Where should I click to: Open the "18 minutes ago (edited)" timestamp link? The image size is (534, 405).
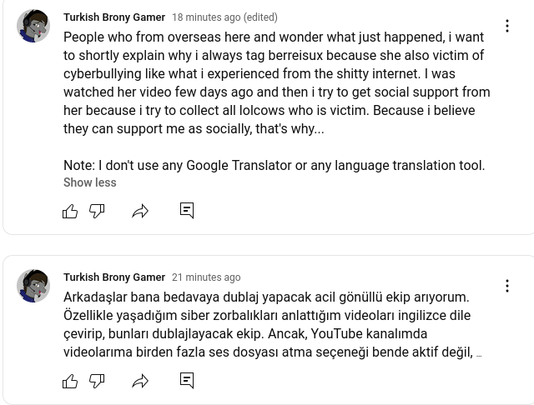point(224,17)
